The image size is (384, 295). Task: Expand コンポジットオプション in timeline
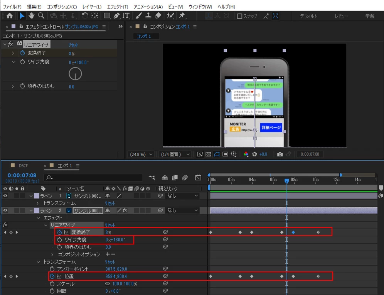(x=52, y=254)
